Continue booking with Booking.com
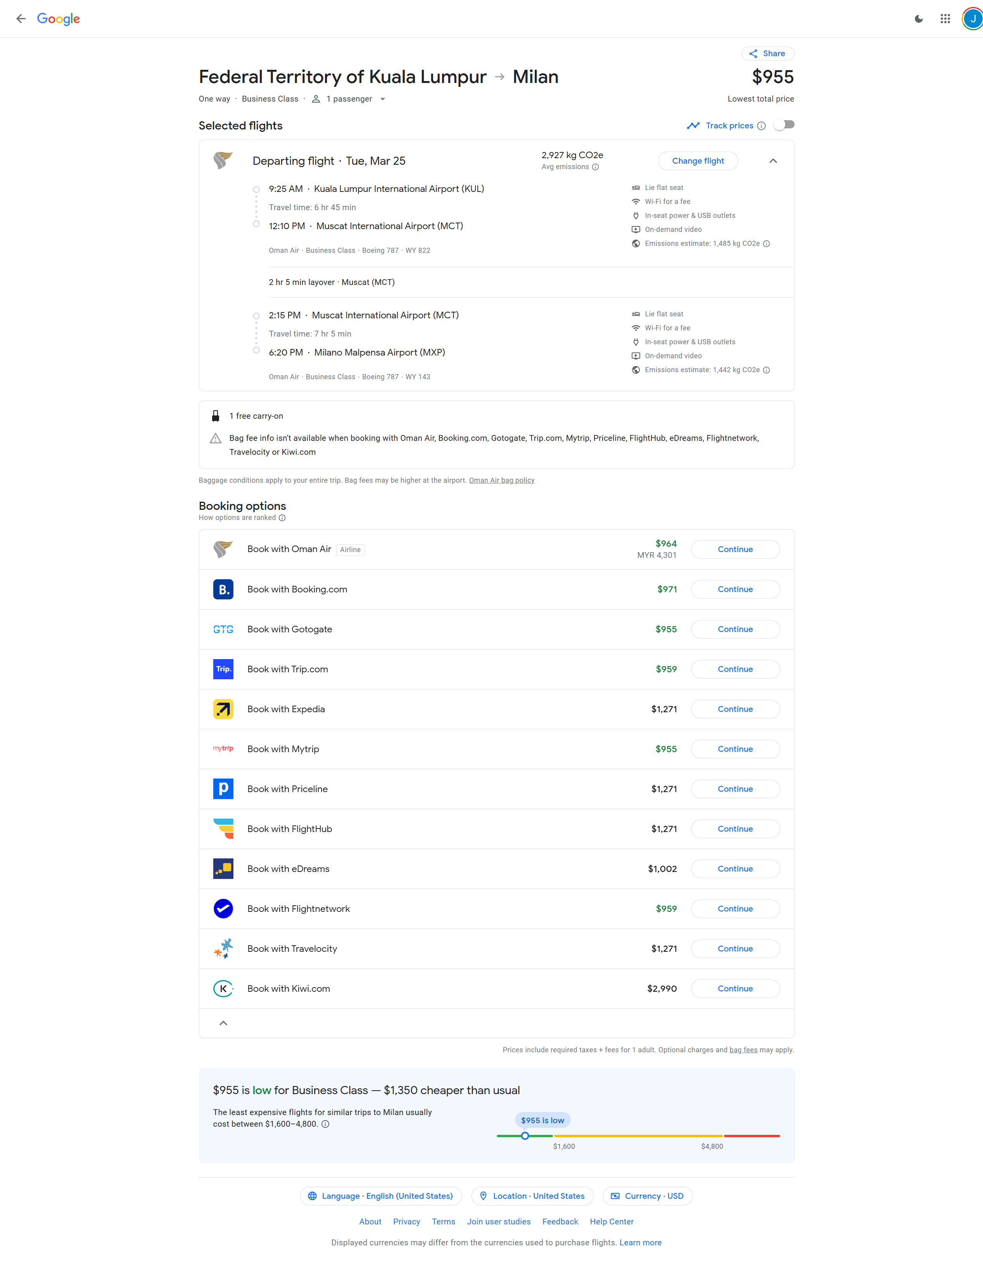983x1262 pixels. pos(735,589)
